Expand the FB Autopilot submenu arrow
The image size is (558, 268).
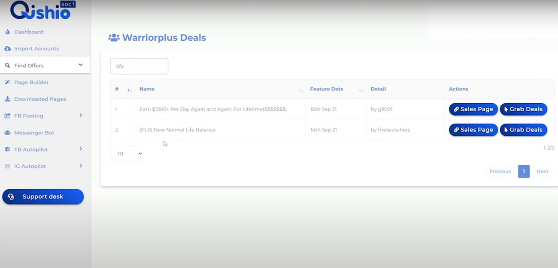[81, 149]
